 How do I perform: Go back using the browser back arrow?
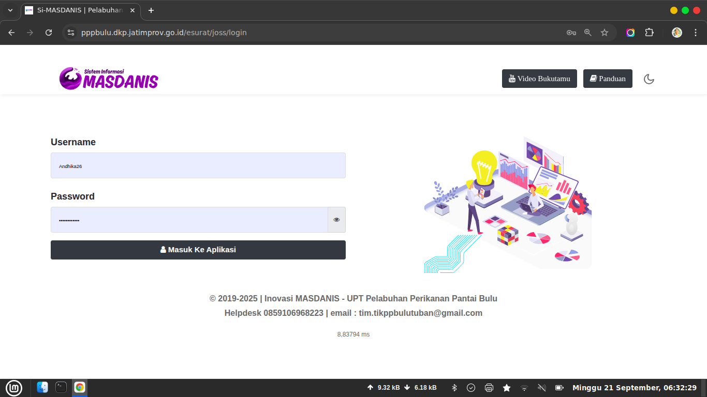pos(11,33)
